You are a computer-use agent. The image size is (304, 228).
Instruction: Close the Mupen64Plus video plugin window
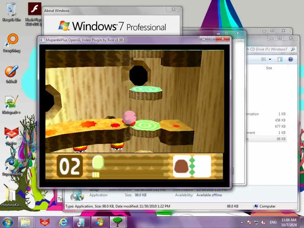pos(223,39)
